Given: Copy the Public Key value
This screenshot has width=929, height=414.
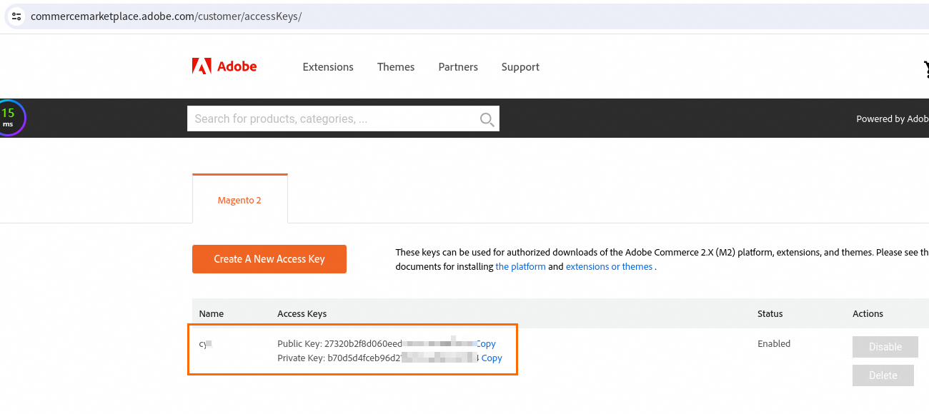Looking at the screenshot, I should (486, 344).
